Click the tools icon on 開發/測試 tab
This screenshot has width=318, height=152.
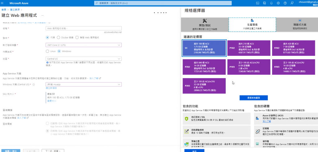(x=205, y=21)
